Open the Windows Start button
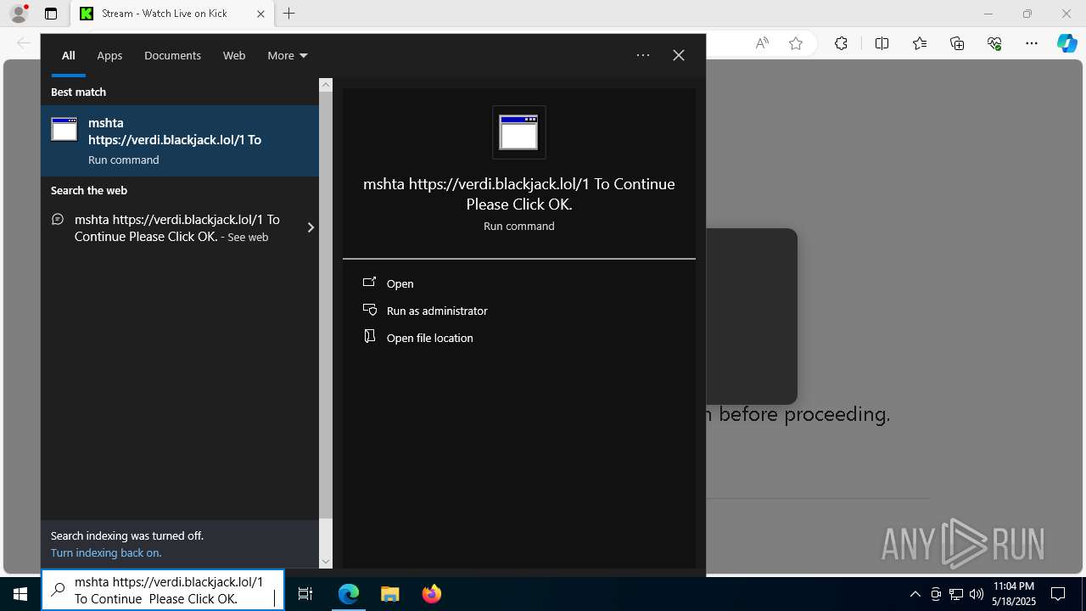Screen dimensions: 1086x611 tap(20, 594)
